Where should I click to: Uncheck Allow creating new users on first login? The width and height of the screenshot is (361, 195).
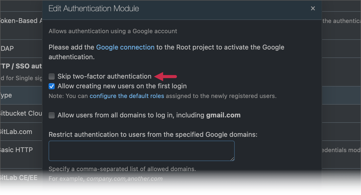point(51,86)
